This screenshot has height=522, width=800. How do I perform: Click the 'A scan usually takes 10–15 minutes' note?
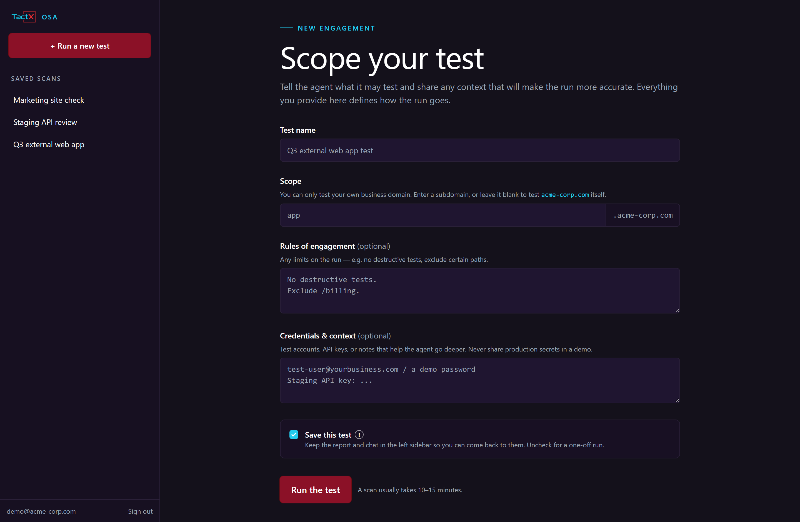pos(410,490)
